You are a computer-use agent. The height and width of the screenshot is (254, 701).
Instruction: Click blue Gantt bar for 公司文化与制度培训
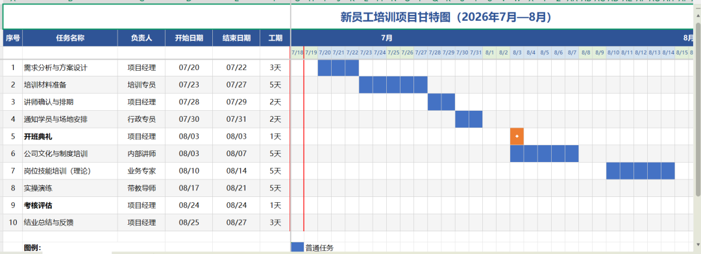(545, 154)
